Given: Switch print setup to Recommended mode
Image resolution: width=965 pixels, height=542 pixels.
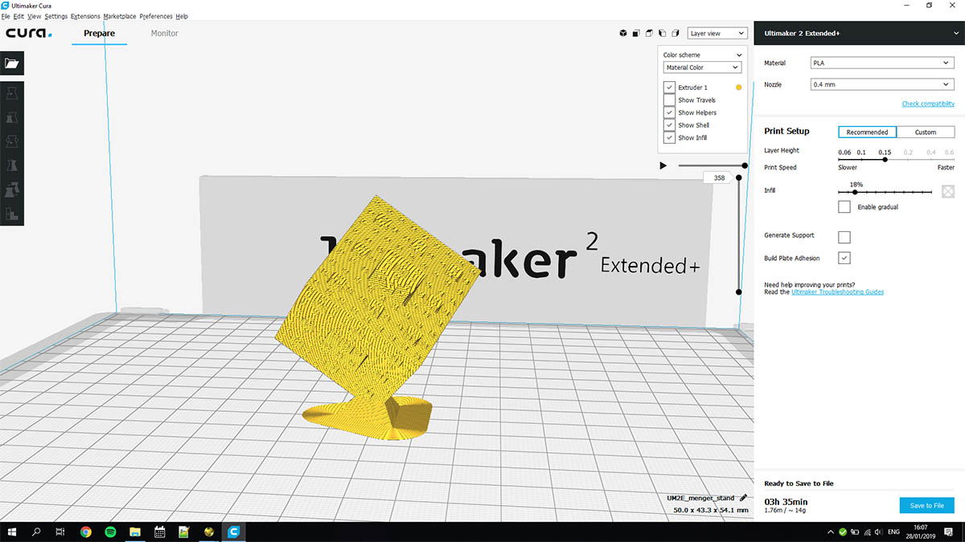Looking at the screenshot, I should click(867, 132).
